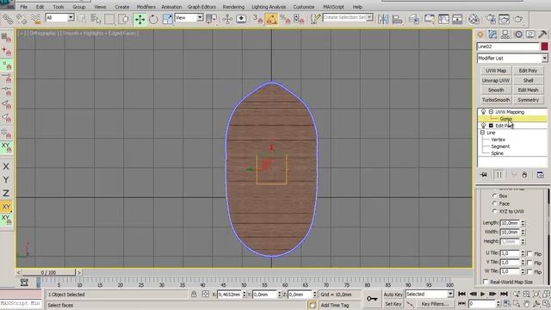This screenshot has height=310, width=551.
Task: Click the Shell modifier button
Action: click(x=528, y=80)
